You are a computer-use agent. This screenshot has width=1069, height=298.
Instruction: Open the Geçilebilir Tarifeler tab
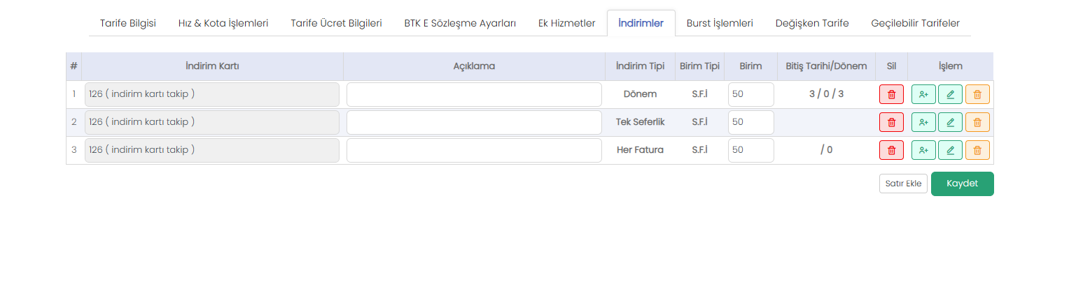click(915, 23)
